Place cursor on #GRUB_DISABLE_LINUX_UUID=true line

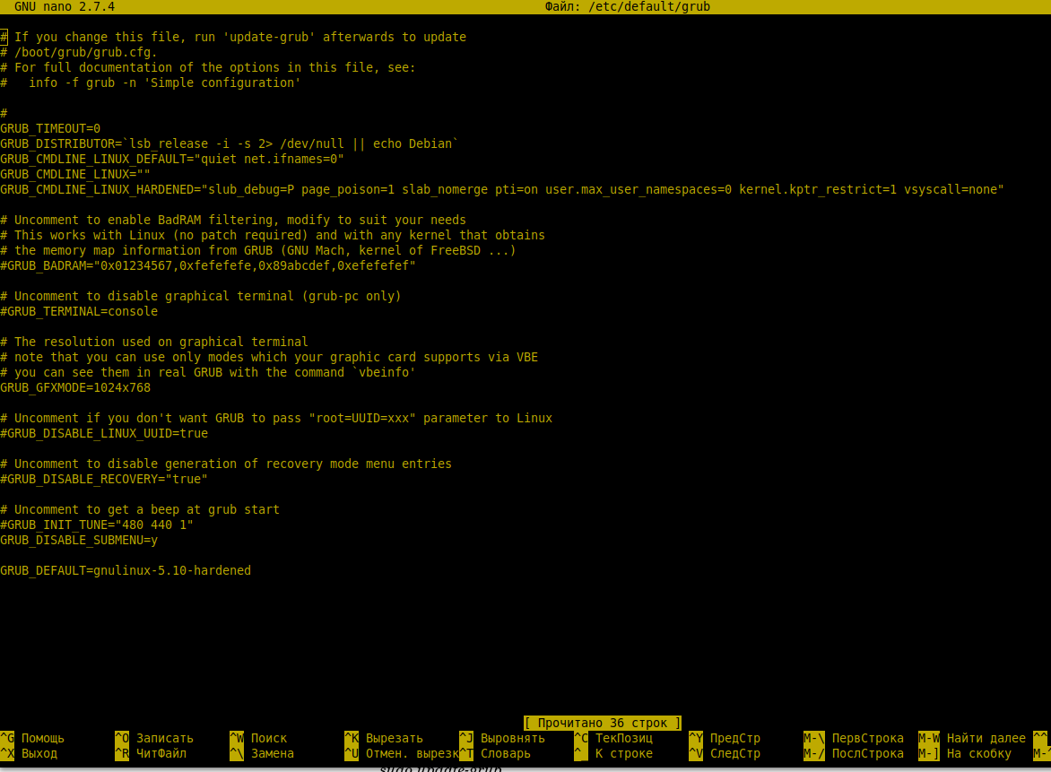[x=104, y=433]
